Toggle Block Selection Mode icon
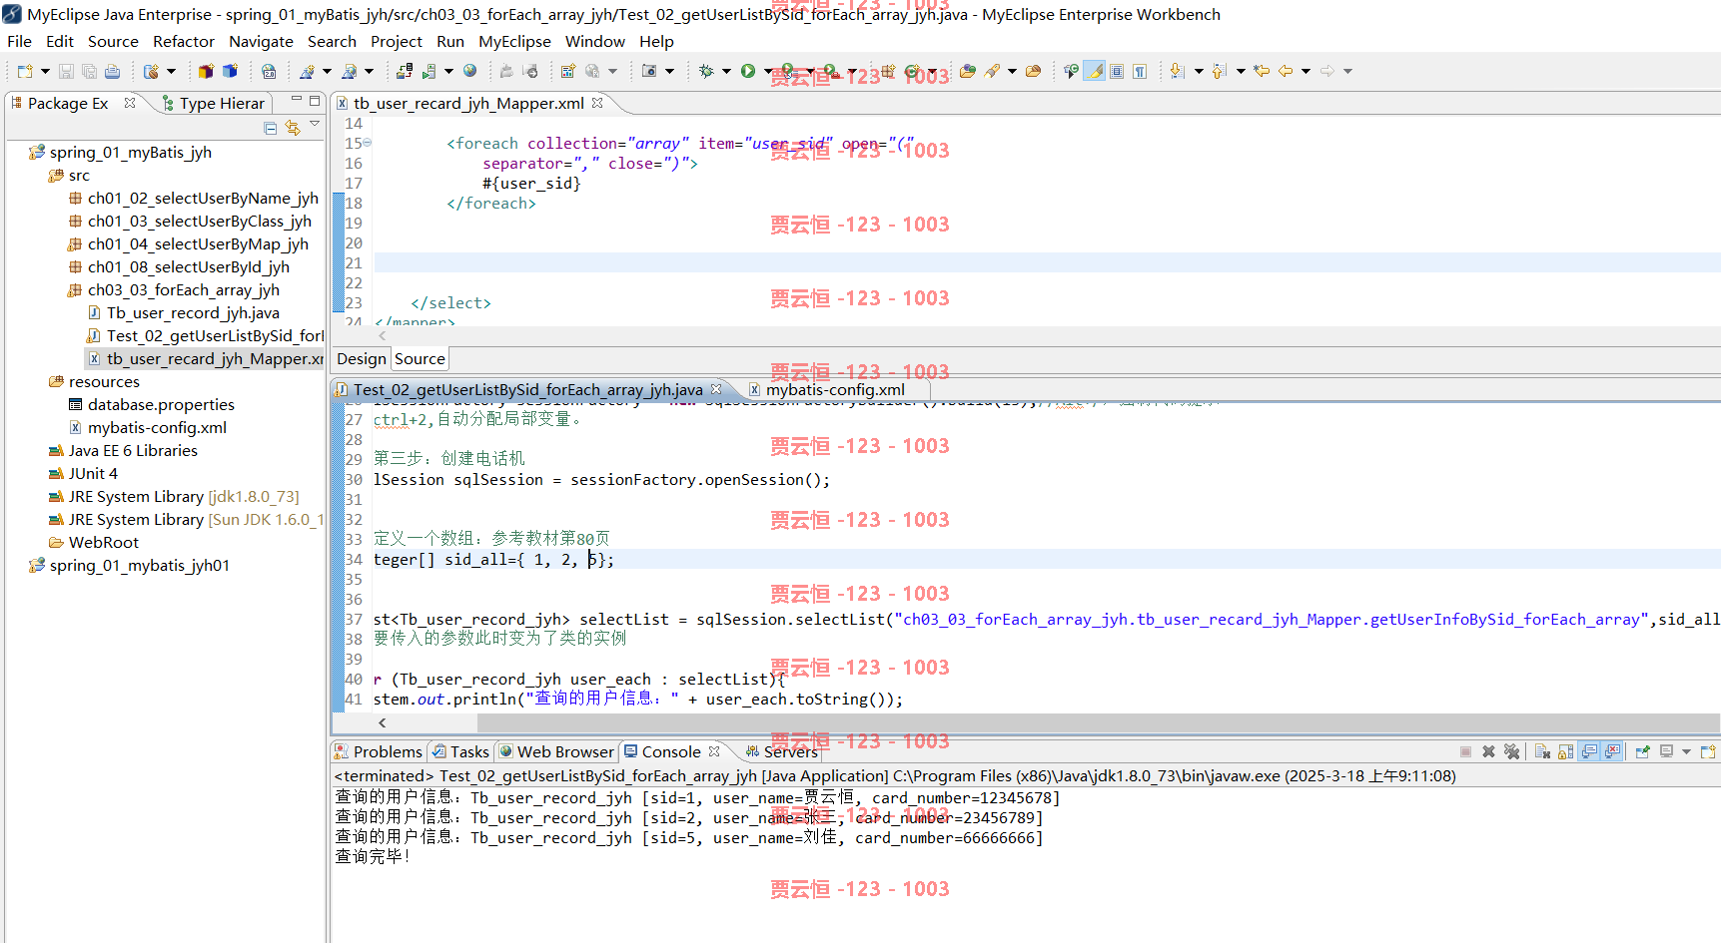 (1117, 71)
